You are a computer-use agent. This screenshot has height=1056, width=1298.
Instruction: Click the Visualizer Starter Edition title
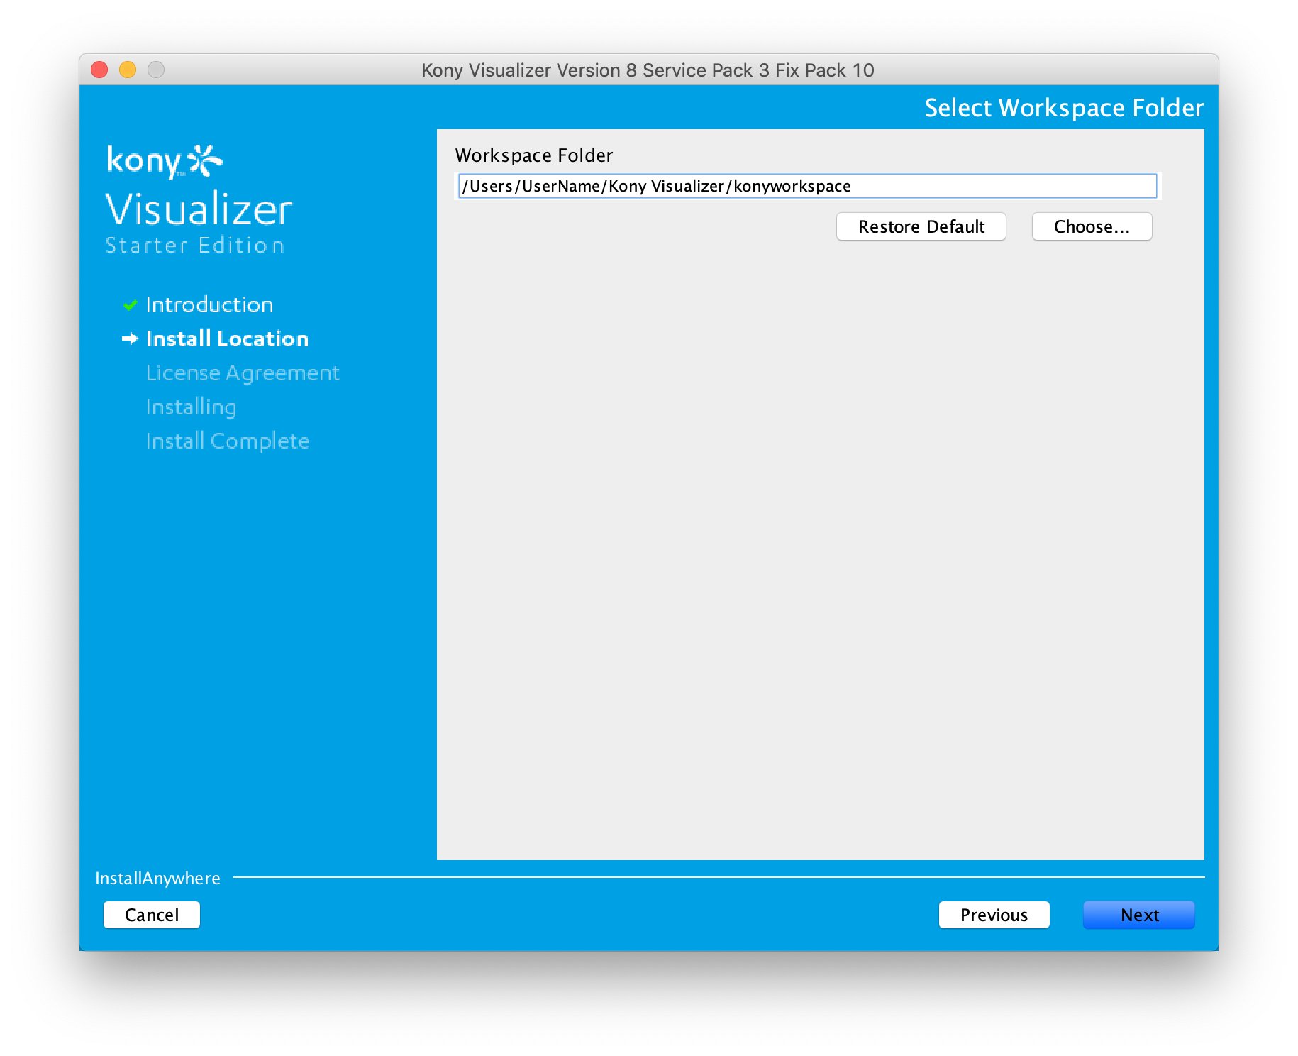pos(199,221)
